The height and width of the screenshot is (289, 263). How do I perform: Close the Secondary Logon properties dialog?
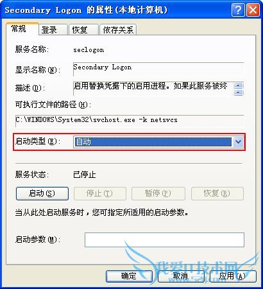tap(253, 10)
